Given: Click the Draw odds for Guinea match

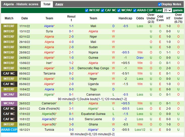Looking at the screenshot, I should coord(140,58).
